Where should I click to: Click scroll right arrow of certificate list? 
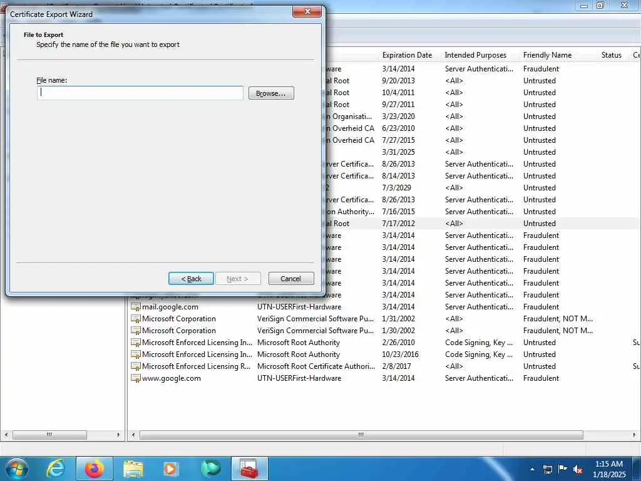tap(634, 435)
